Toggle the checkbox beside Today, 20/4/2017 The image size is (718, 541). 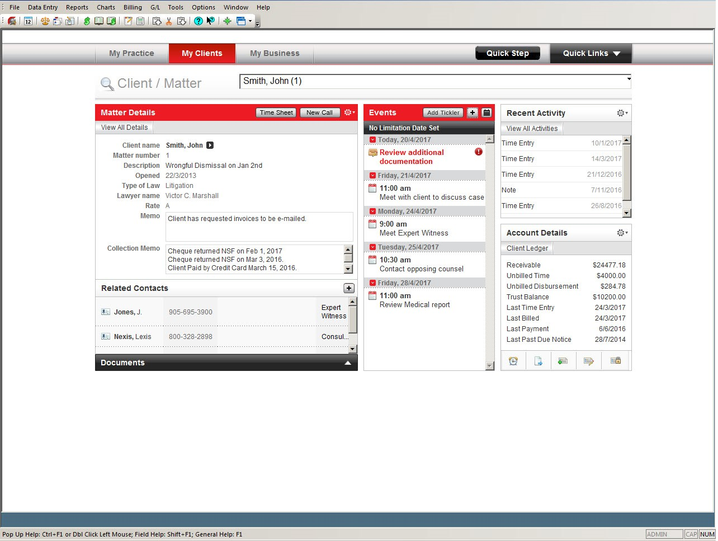[x=372, y=139]
